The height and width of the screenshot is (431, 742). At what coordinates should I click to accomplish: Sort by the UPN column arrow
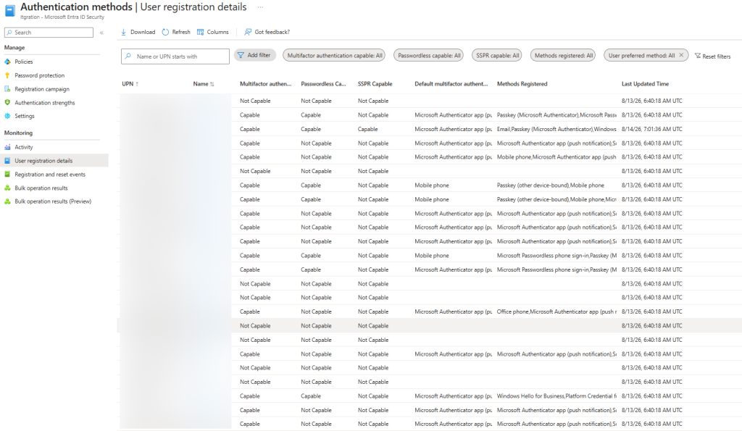137,84
